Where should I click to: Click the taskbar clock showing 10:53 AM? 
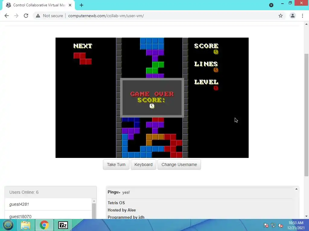point(296,225)
